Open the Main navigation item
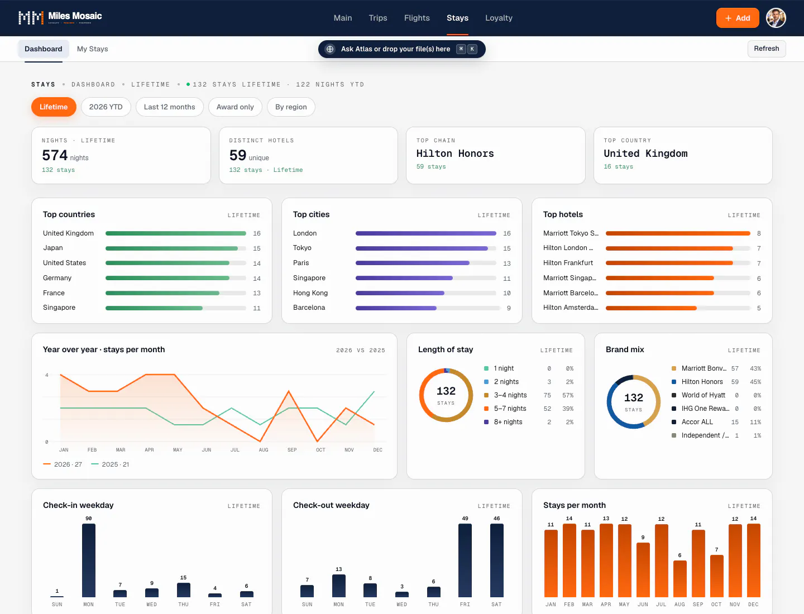The image size is (804, 614). click(343, 18)
